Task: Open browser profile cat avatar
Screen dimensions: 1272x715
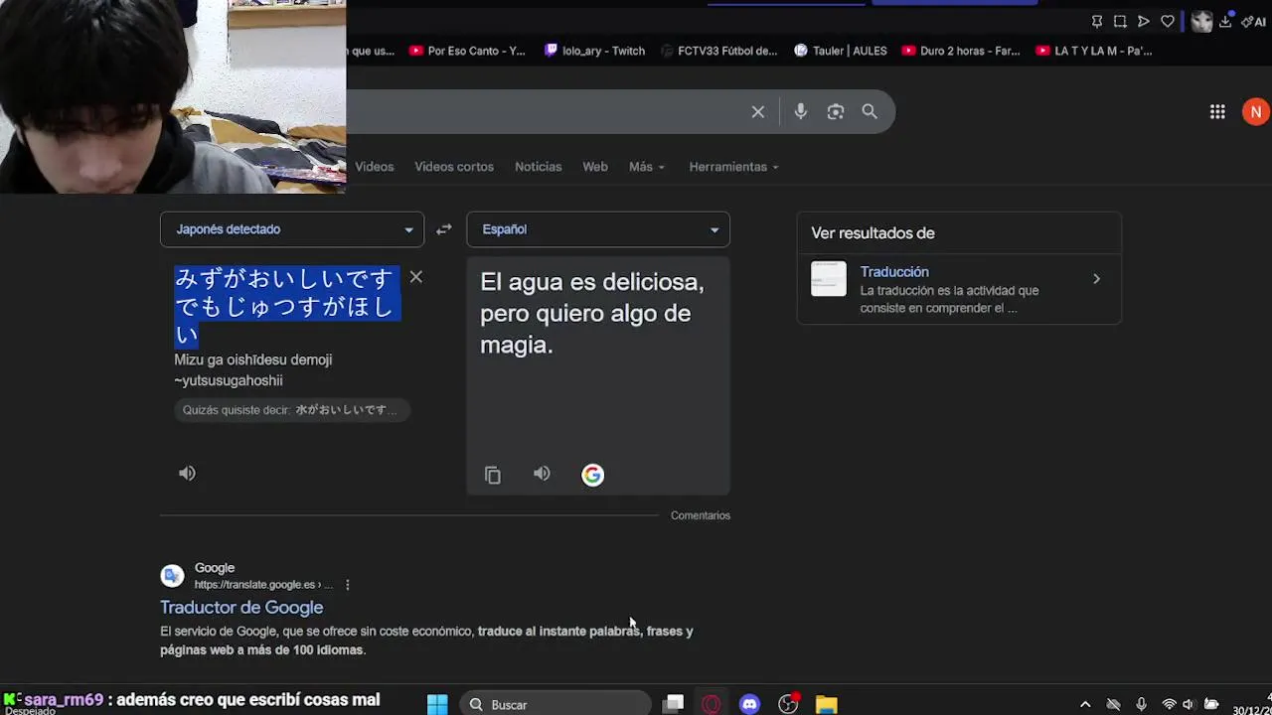Action: tap(1201, 22)
